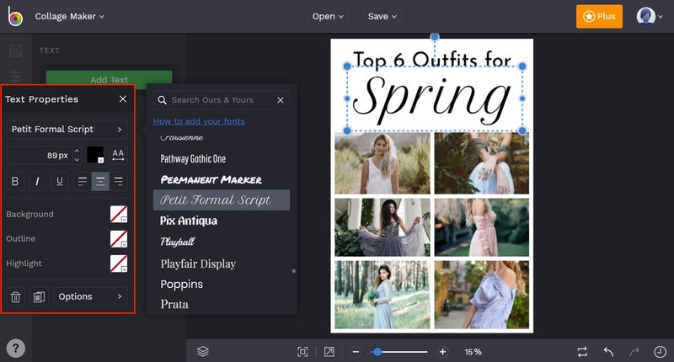
Task: Toggle italic formatting
Action: click(37, 181)
